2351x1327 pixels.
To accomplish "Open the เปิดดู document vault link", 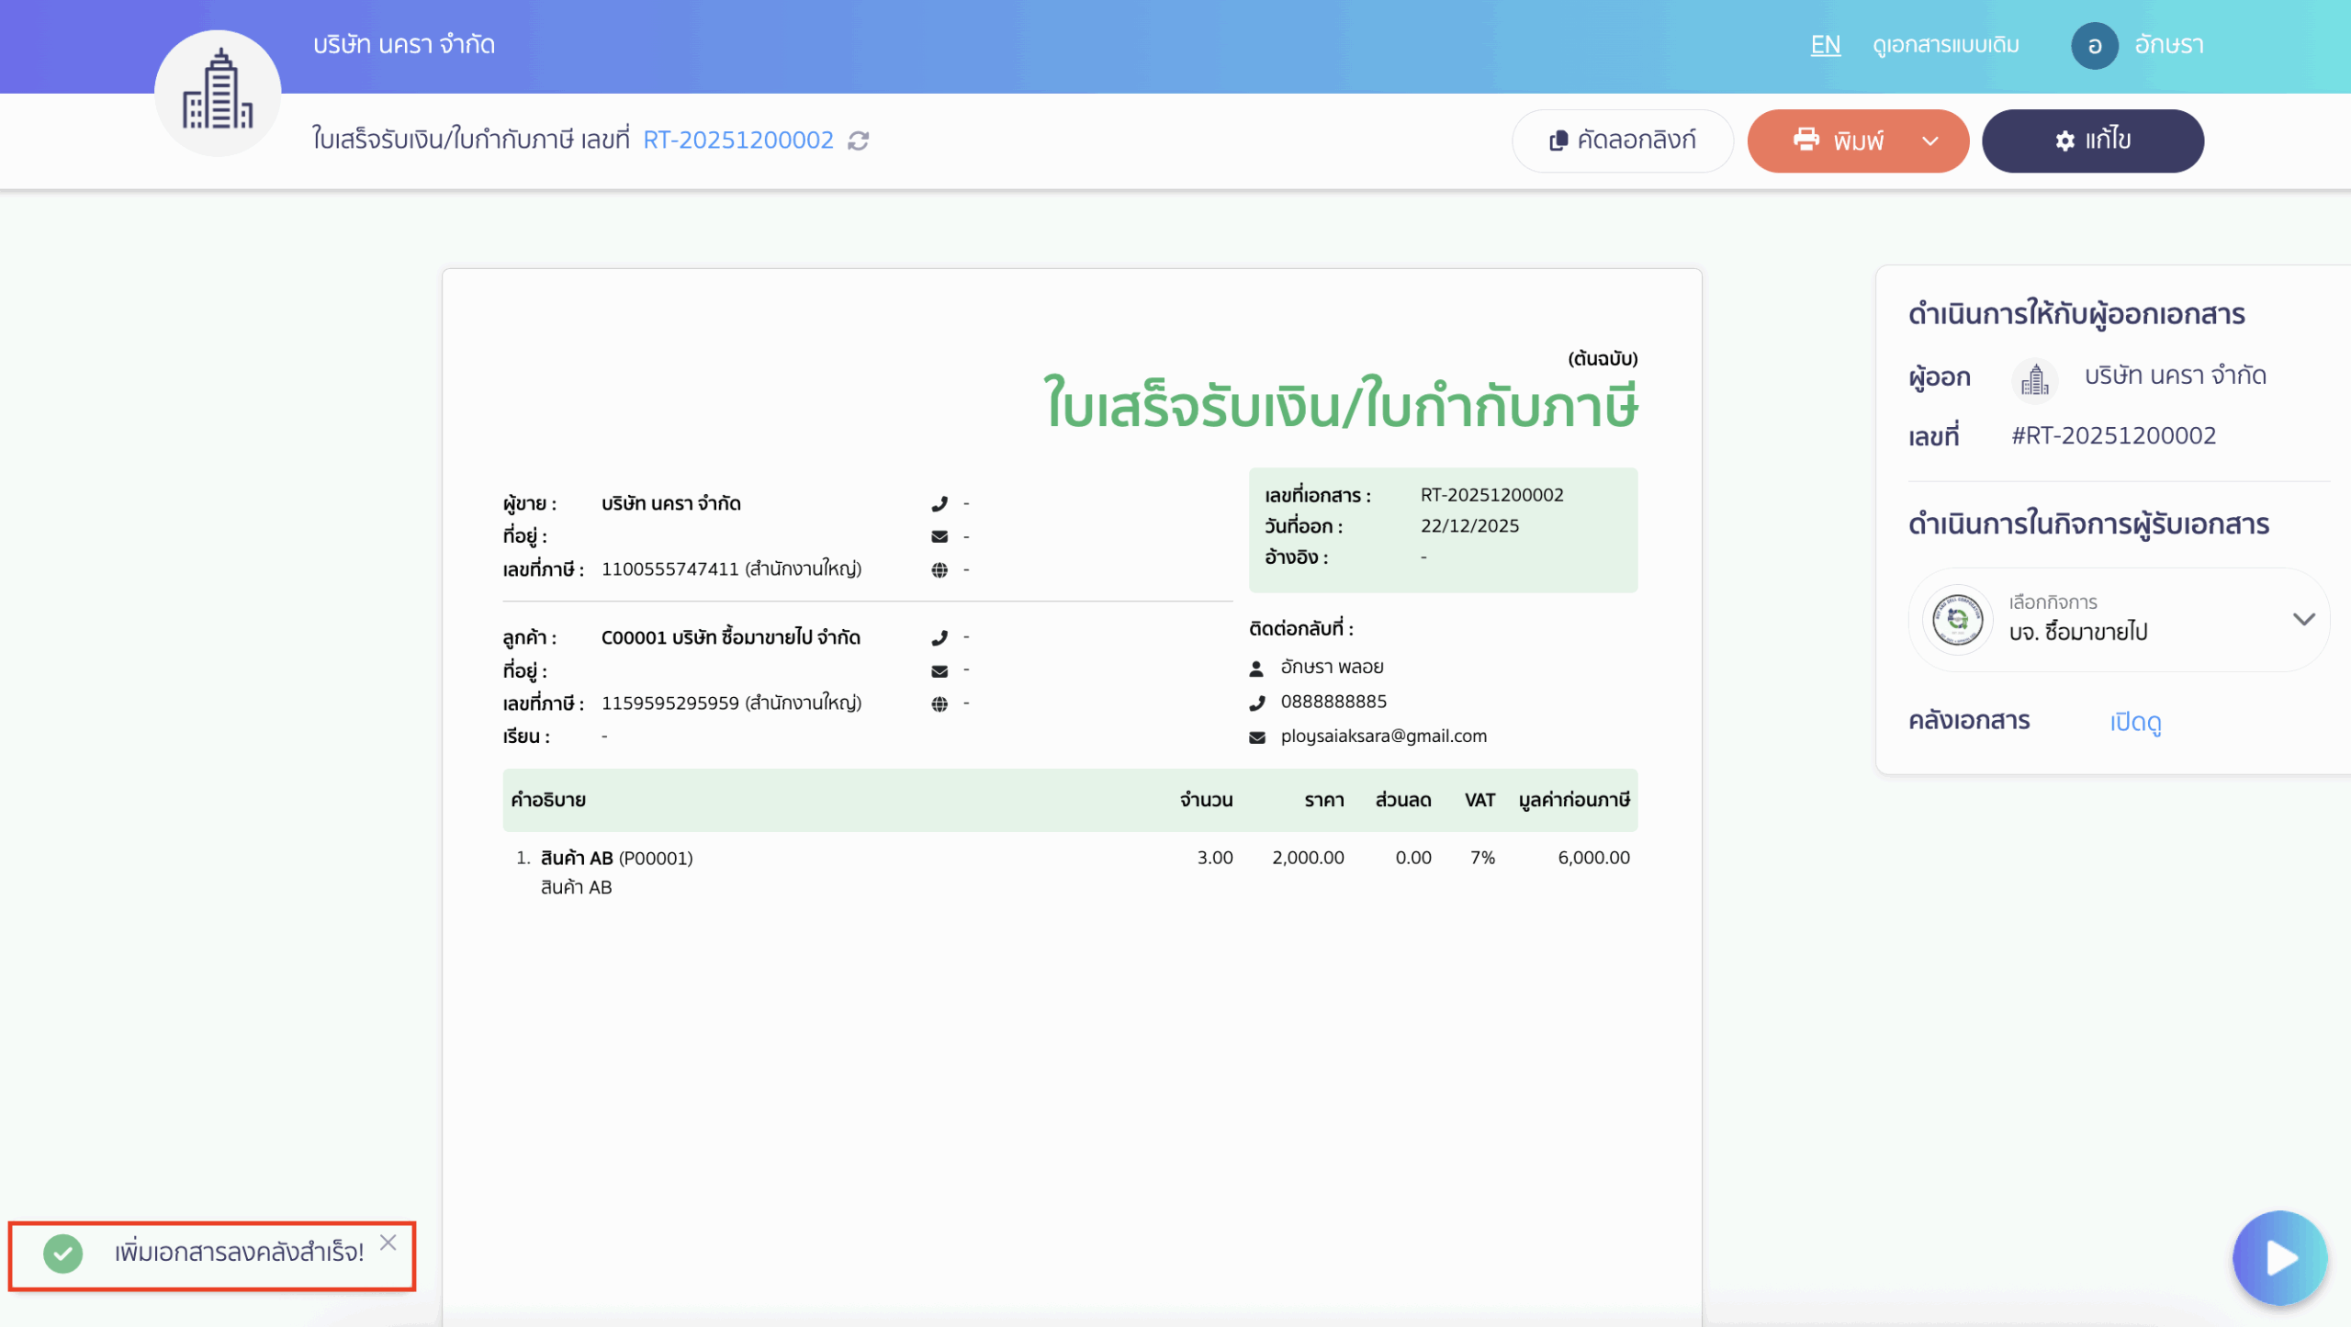I will 2135,722.
